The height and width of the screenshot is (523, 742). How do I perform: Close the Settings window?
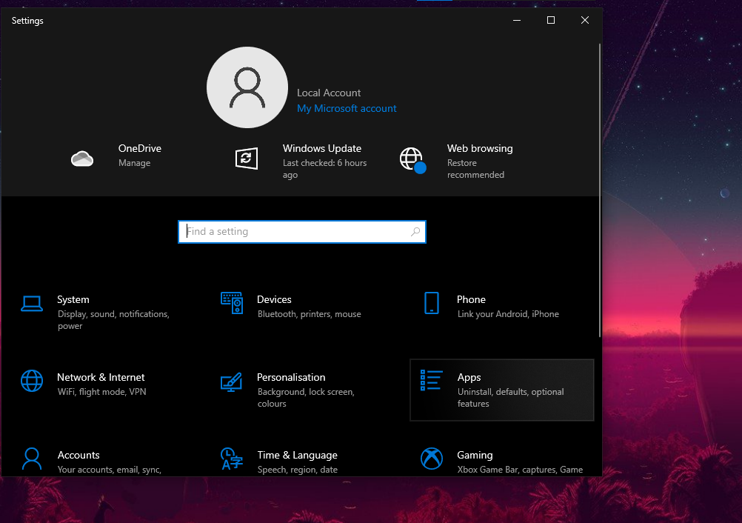tap(585, 20)
